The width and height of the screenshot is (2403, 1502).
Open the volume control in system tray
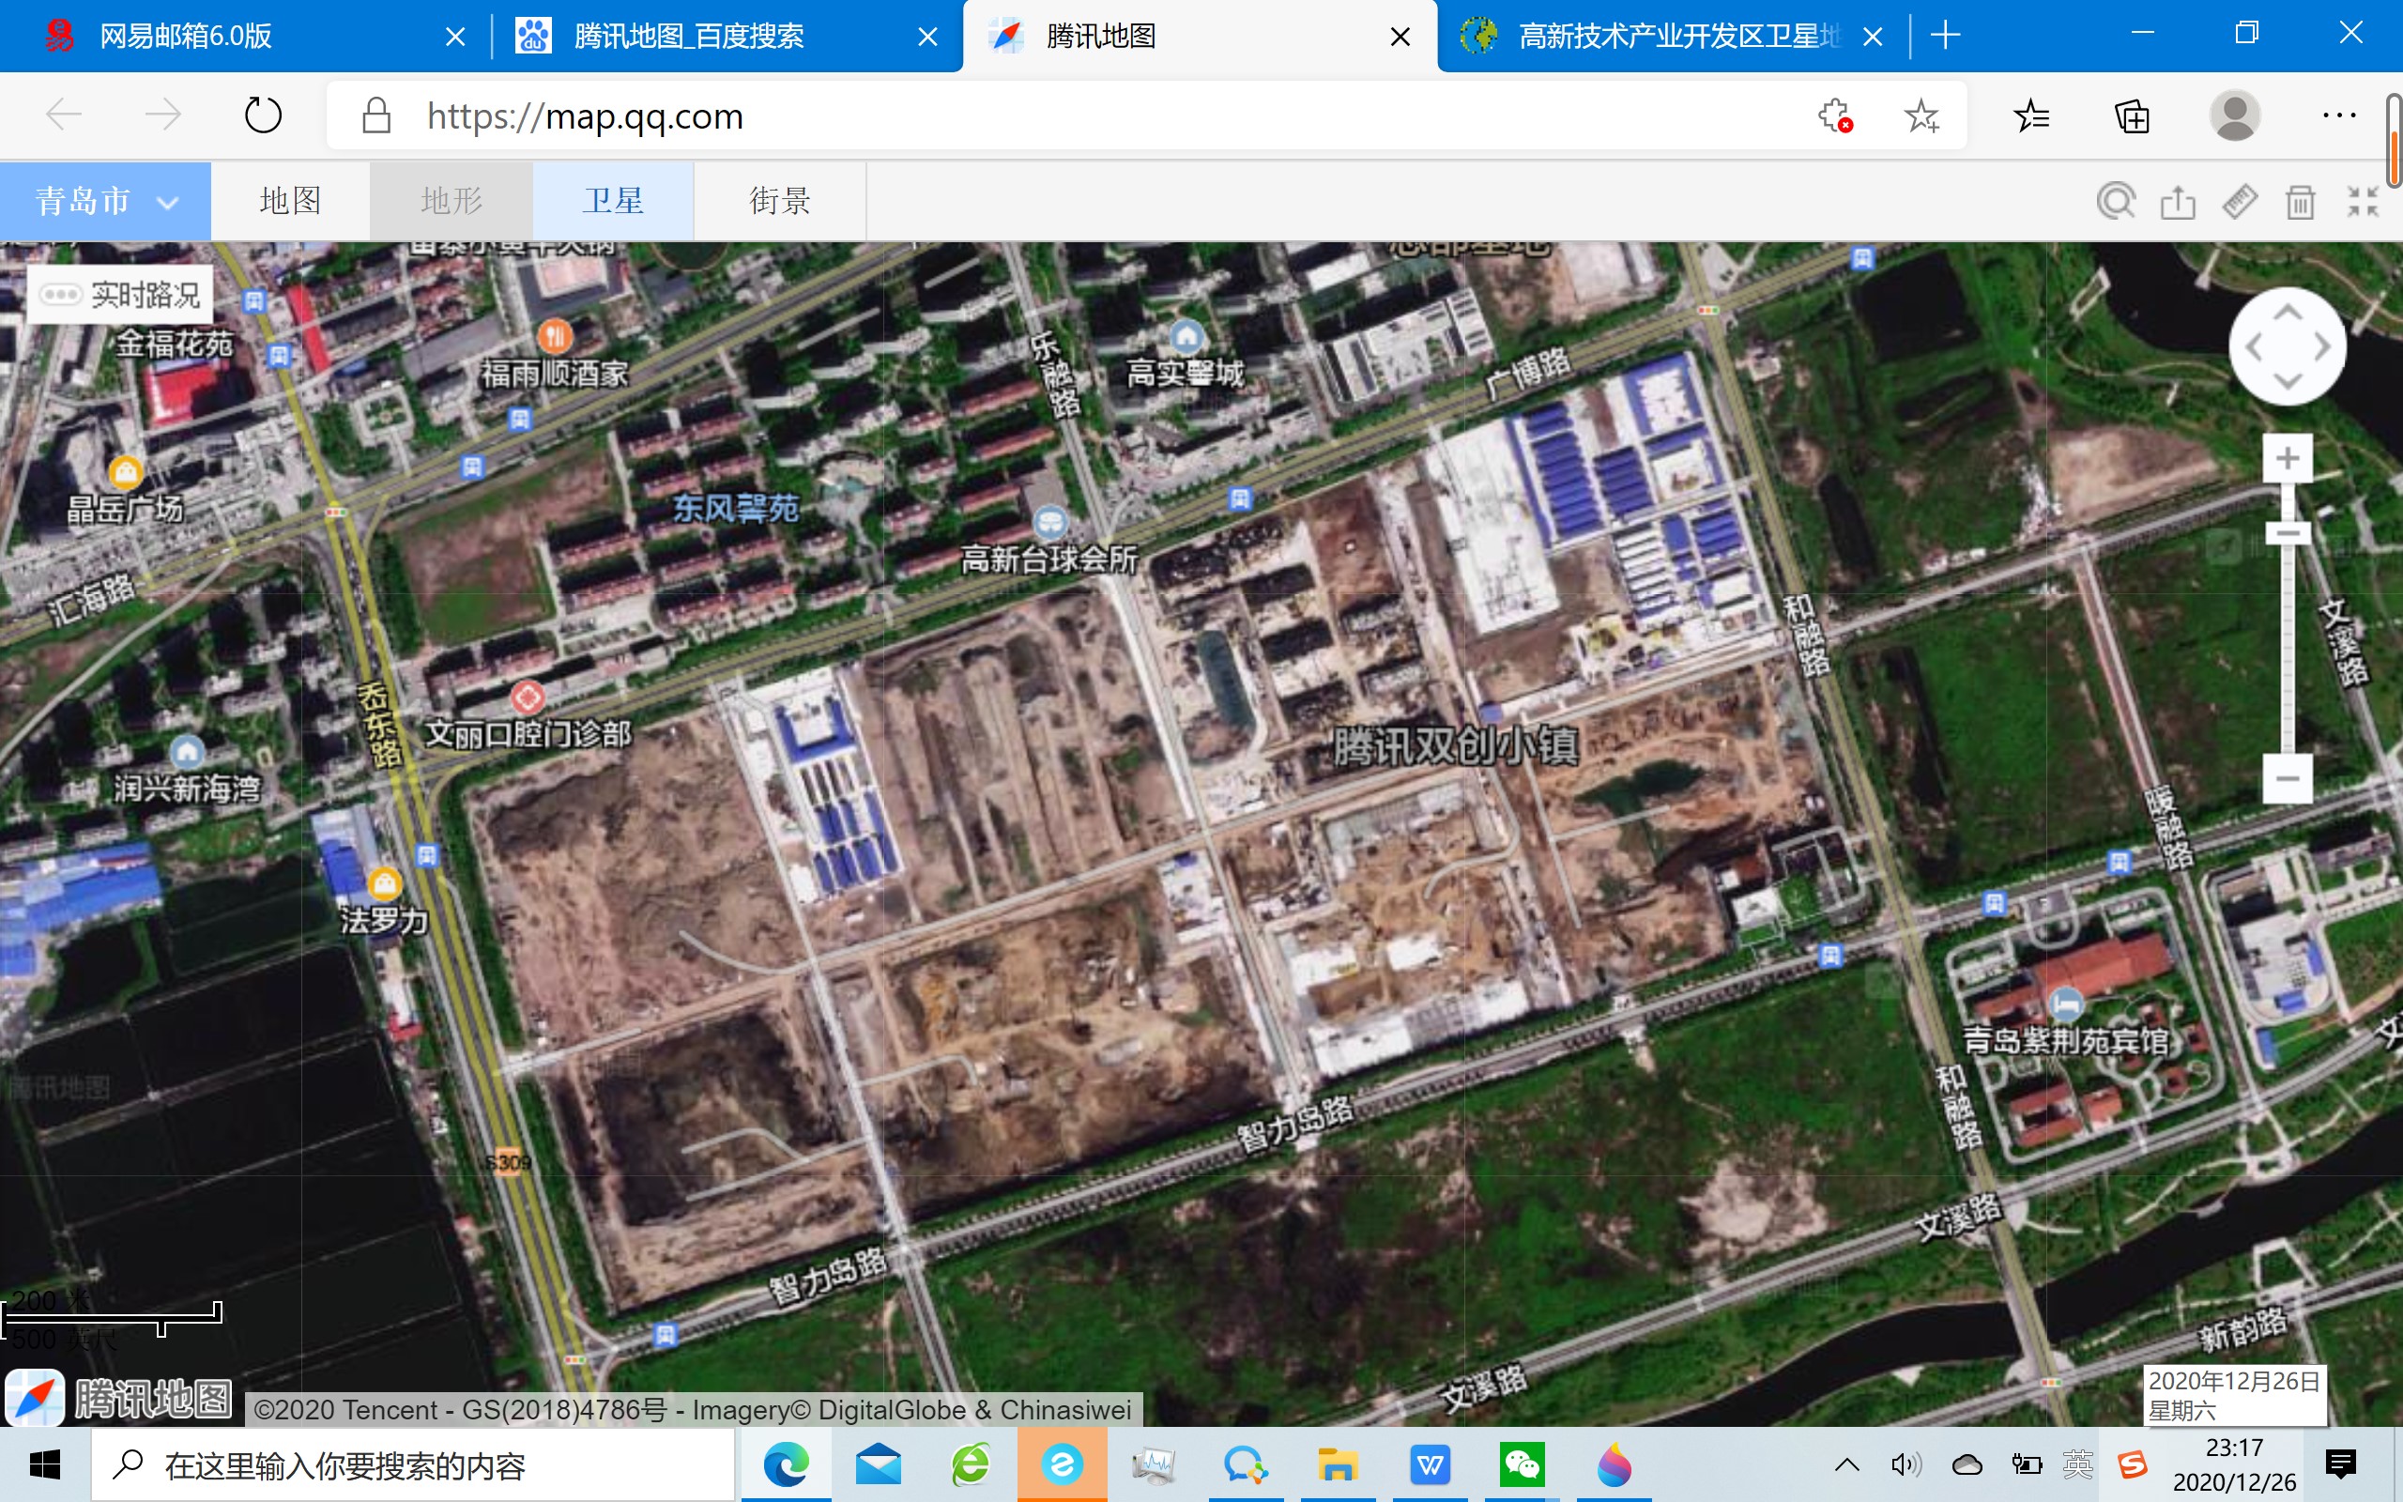point(1906,1465)
